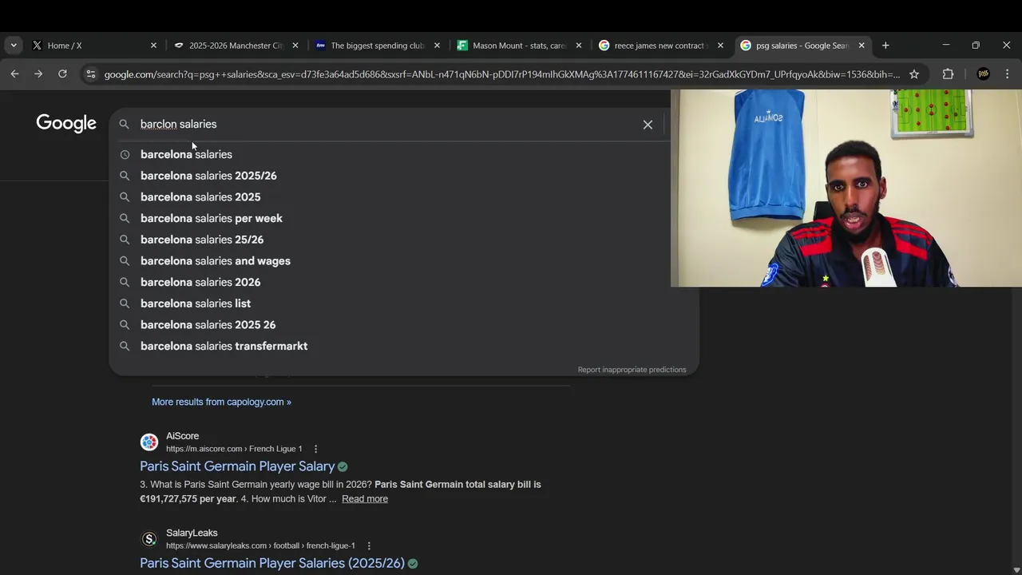
Task: Click the search magnifier icon in search box
Action: click(x=124, y=125)
